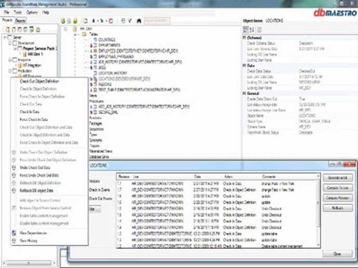Choose Force Check In Data
358x268 pixels.
click(x=49, y=120)
